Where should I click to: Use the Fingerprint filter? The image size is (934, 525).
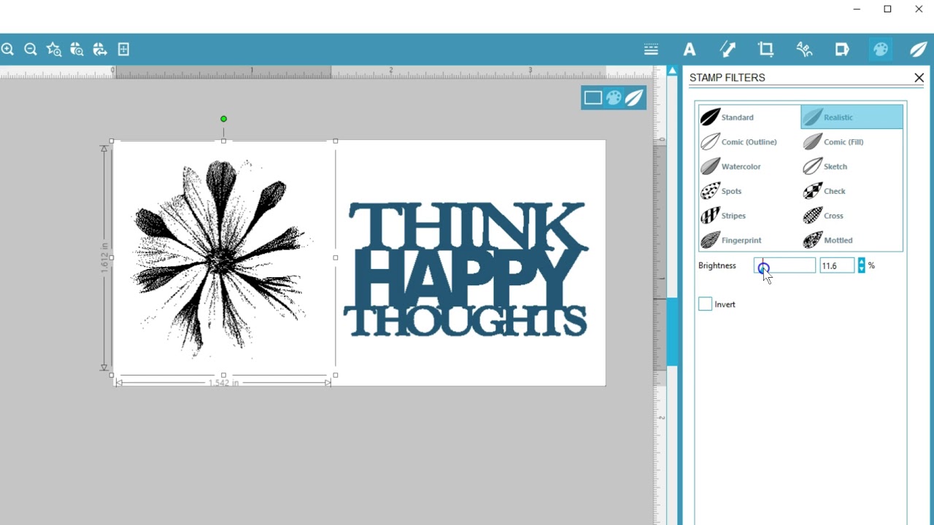click(749, 240)
